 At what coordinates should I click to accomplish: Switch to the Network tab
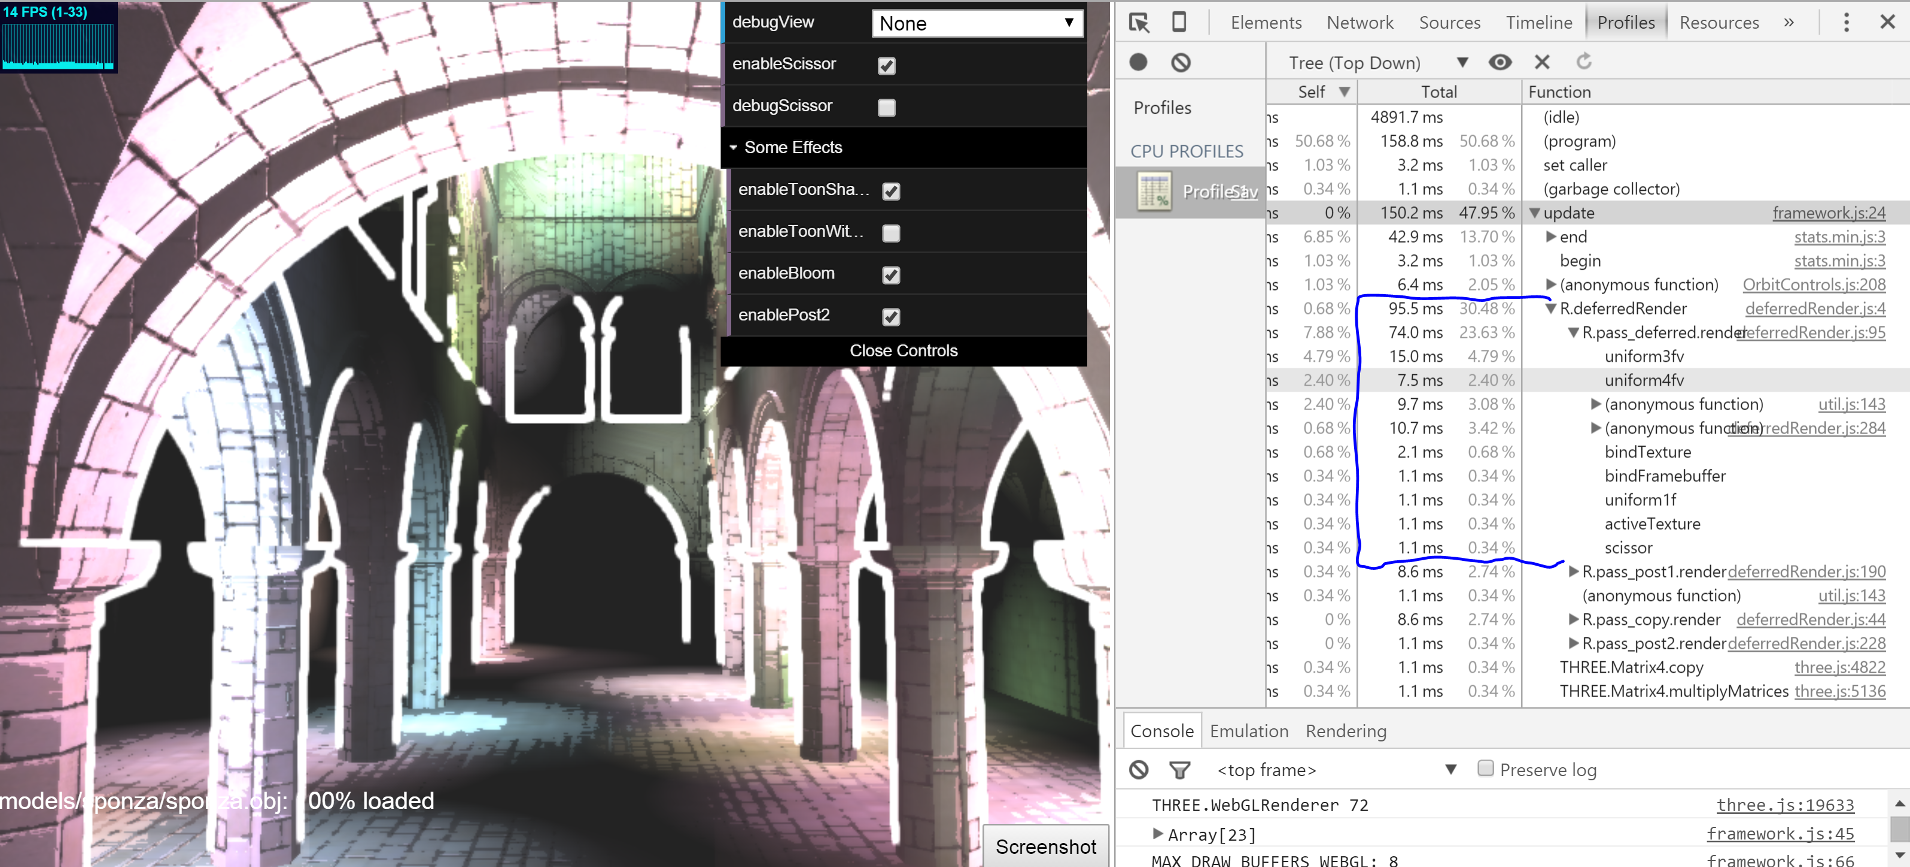point(1360,23)
